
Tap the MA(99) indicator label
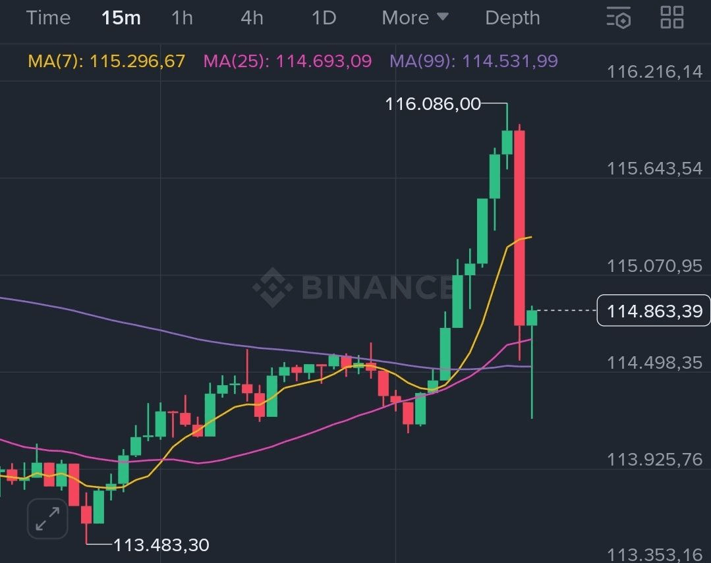[474, 61]
